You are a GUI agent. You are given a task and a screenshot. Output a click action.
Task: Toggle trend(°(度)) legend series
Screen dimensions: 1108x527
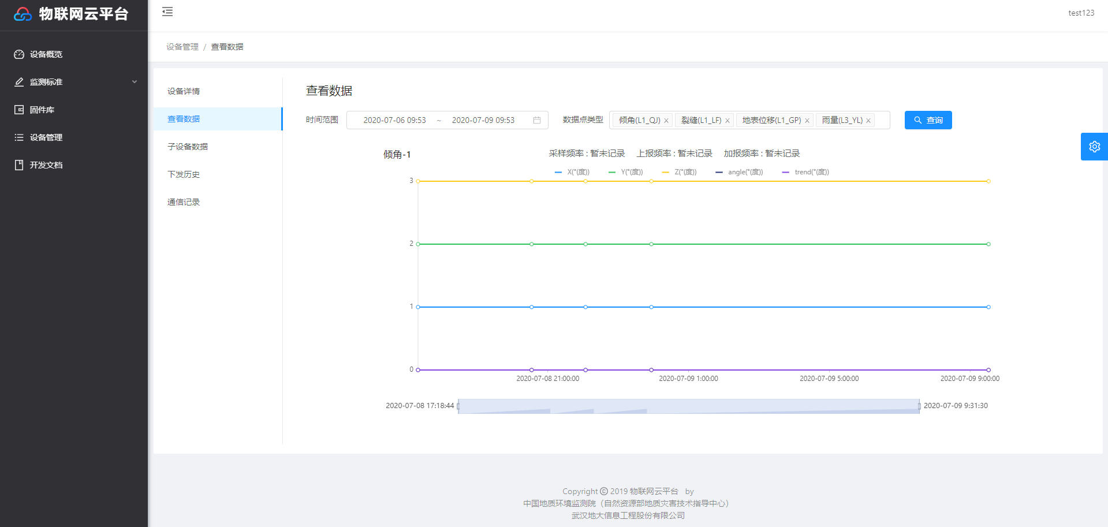coord(805,172)
